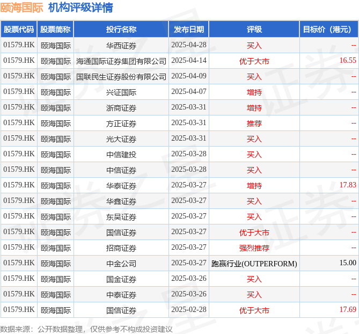359x334 pixels.
Task: Click 买入 rating in 国金证券 row
Action: (x=254, y=279)
